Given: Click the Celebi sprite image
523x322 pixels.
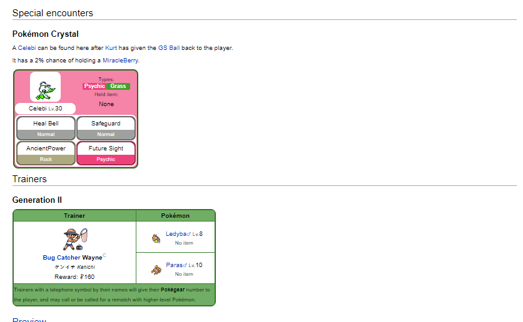Looking at the screenshot, I should (x=46, y=87).
